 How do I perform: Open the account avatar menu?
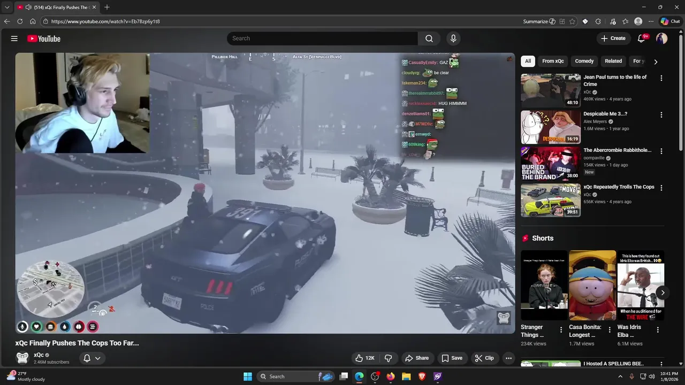coord(662,38)
